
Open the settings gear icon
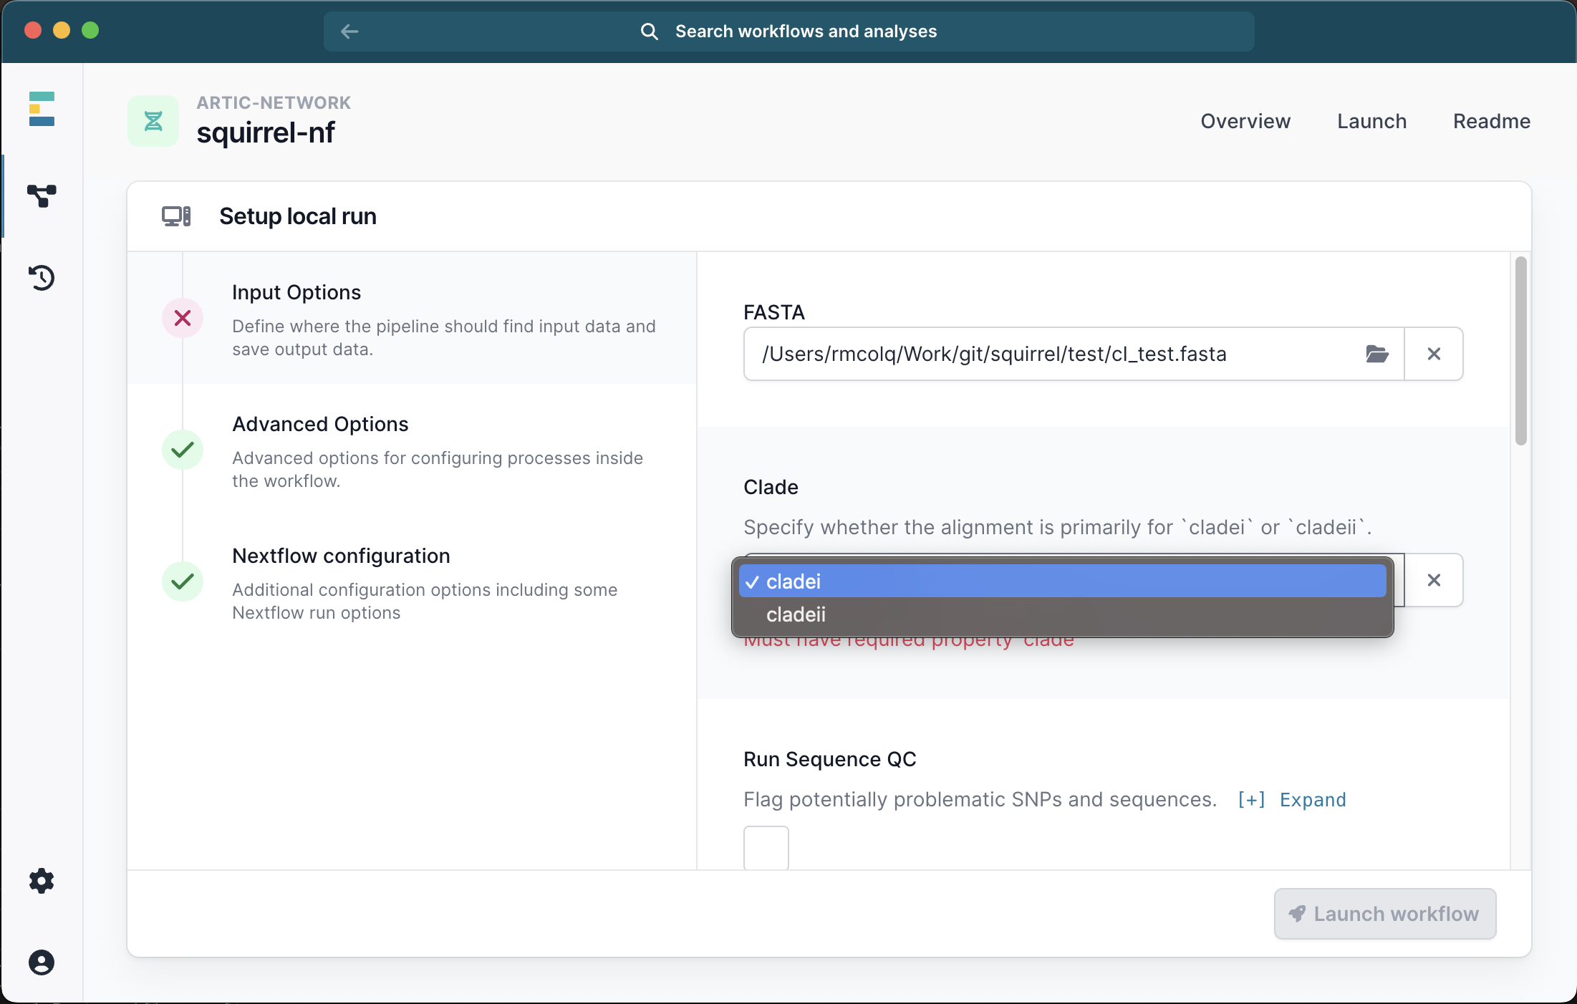point(42,881)
